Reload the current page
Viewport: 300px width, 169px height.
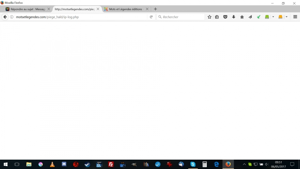[x=151, y=17]
